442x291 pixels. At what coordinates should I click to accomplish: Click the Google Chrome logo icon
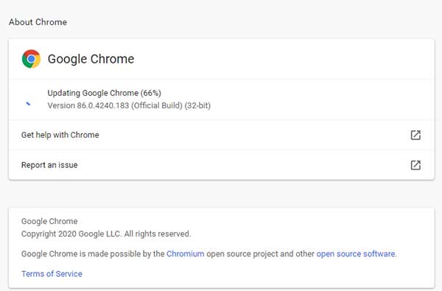(x=31, y=59)
